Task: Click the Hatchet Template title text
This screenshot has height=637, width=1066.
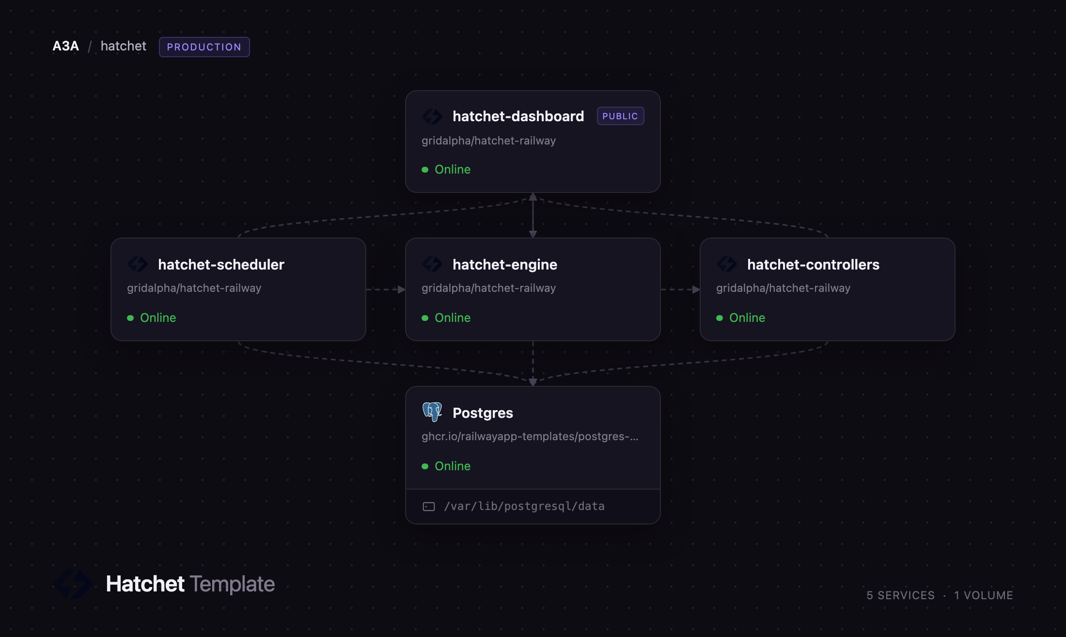Action: [190, 584]
